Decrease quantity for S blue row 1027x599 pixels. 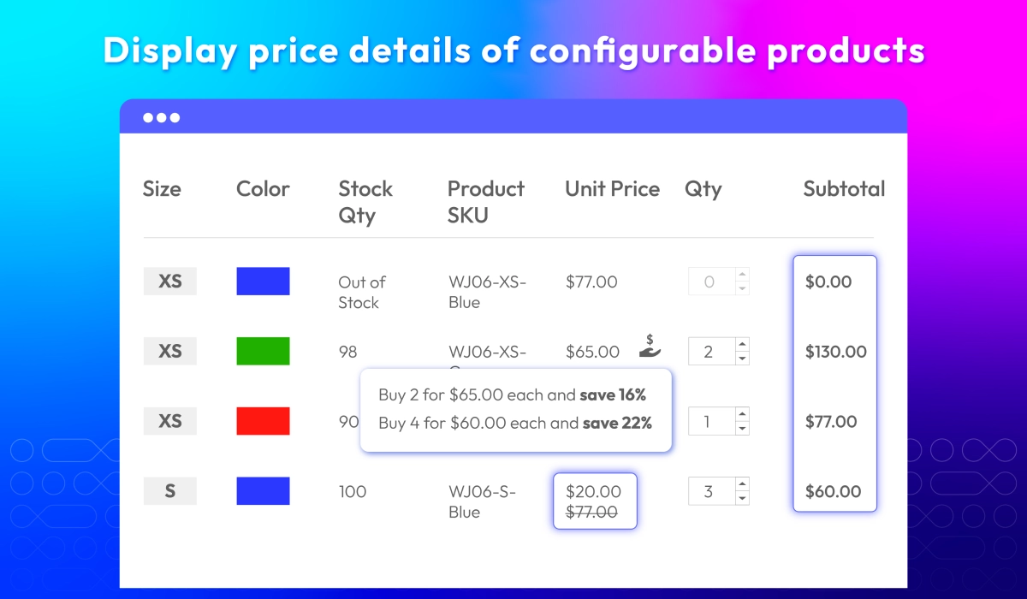742,499
